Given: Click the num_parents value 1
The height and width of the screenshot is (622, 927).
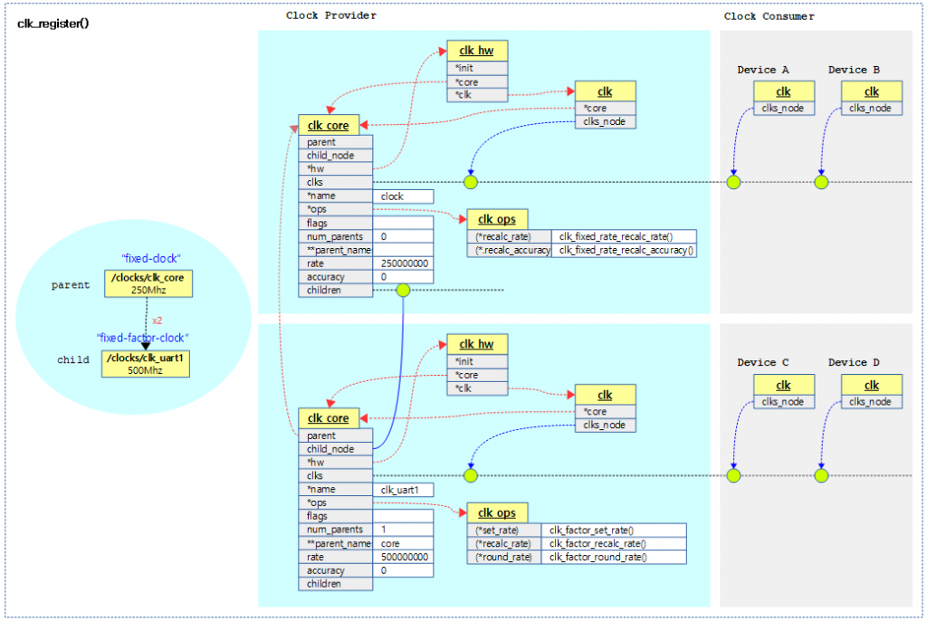Looking at the screenshot, I should [403, 530].
